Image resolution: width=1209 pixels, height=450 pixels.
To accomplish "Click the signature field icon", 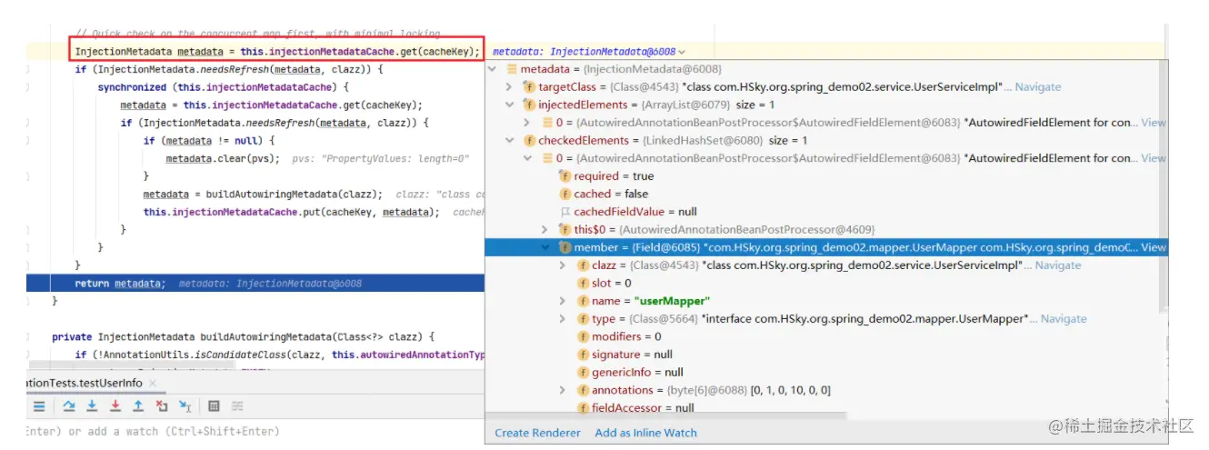I will [583, 355].
